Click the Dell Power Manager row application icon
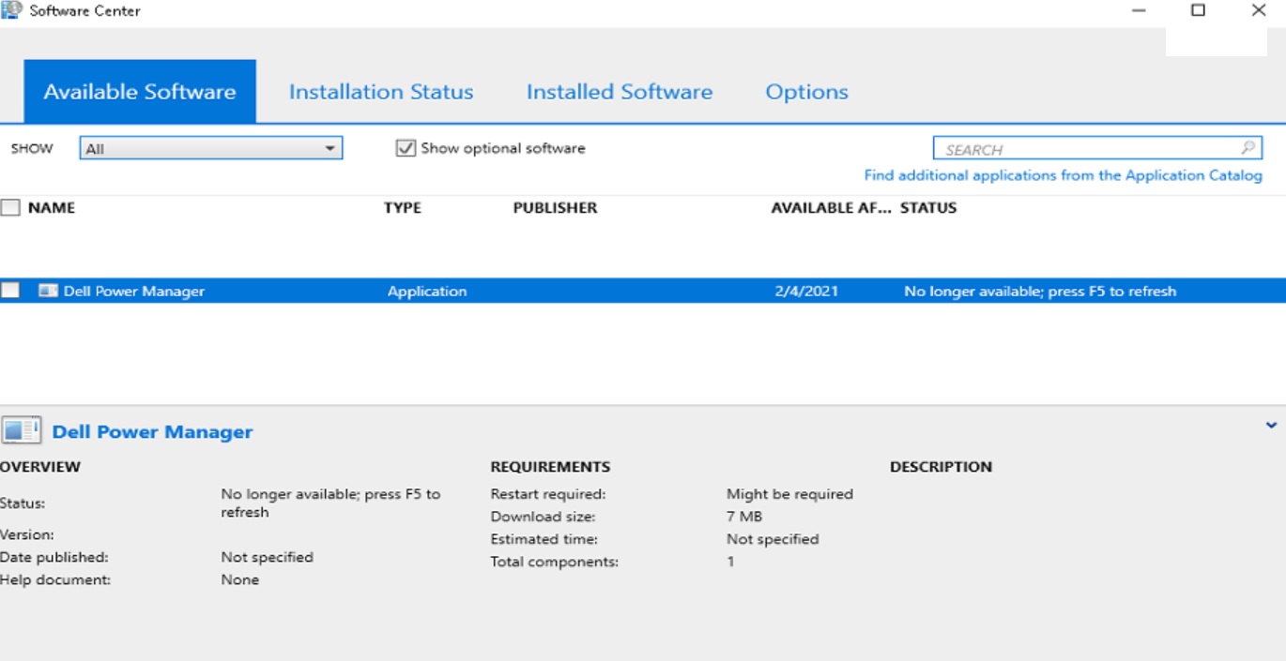 (48, 291)
